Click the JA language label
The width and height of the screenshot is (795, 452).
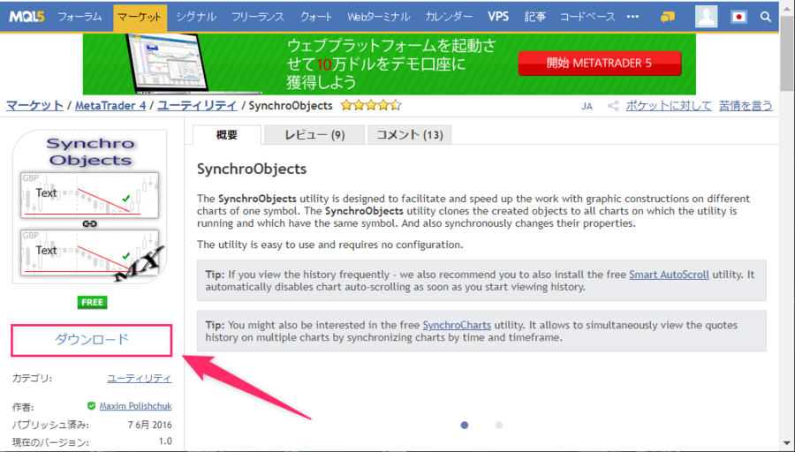pos(587,107)
